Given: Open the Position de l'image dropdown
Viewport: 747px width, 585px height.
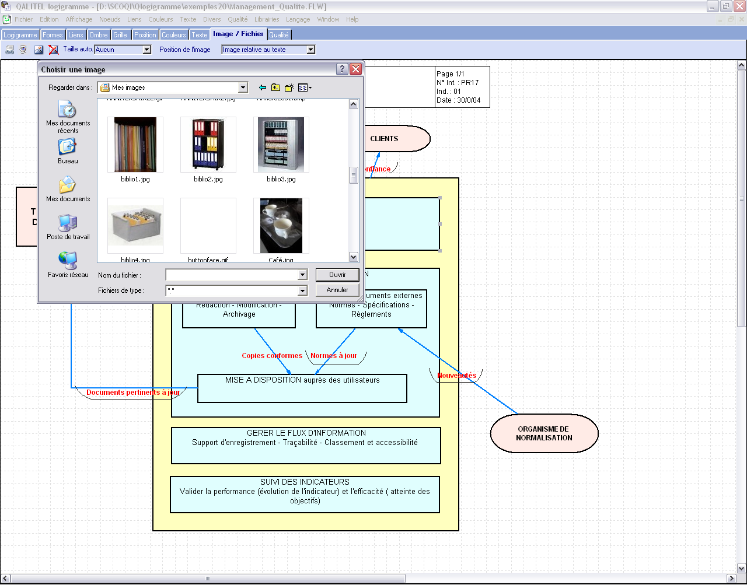Looking at the screenshot, I should click(310, 50).
